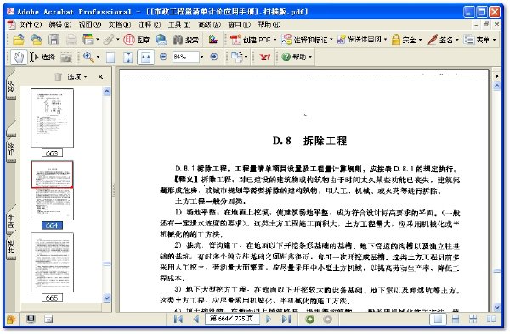
Task: Go to first page with navigation arrow
Action: (x=178, y=319)
